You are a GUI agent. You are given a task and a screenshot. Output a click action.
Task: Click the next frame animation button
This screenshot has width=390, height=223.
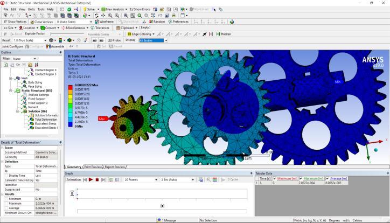103,179
